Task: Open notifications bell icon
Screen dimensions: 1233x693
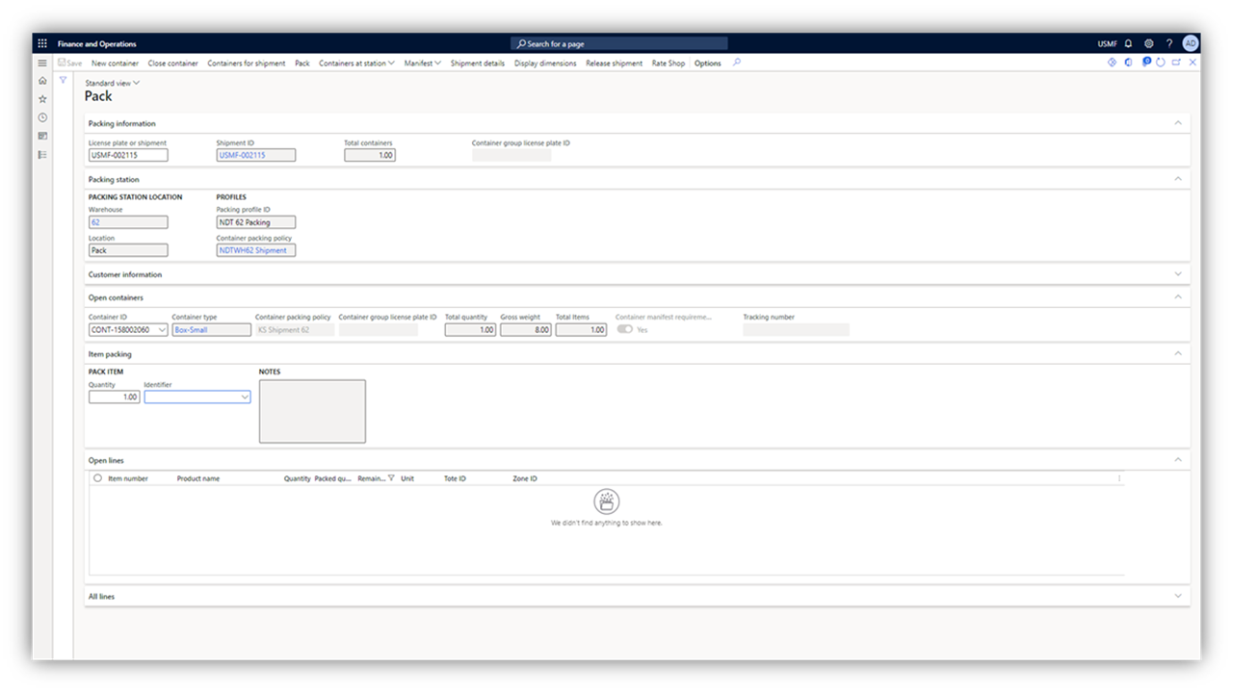Action: (x=1129, y=43)
